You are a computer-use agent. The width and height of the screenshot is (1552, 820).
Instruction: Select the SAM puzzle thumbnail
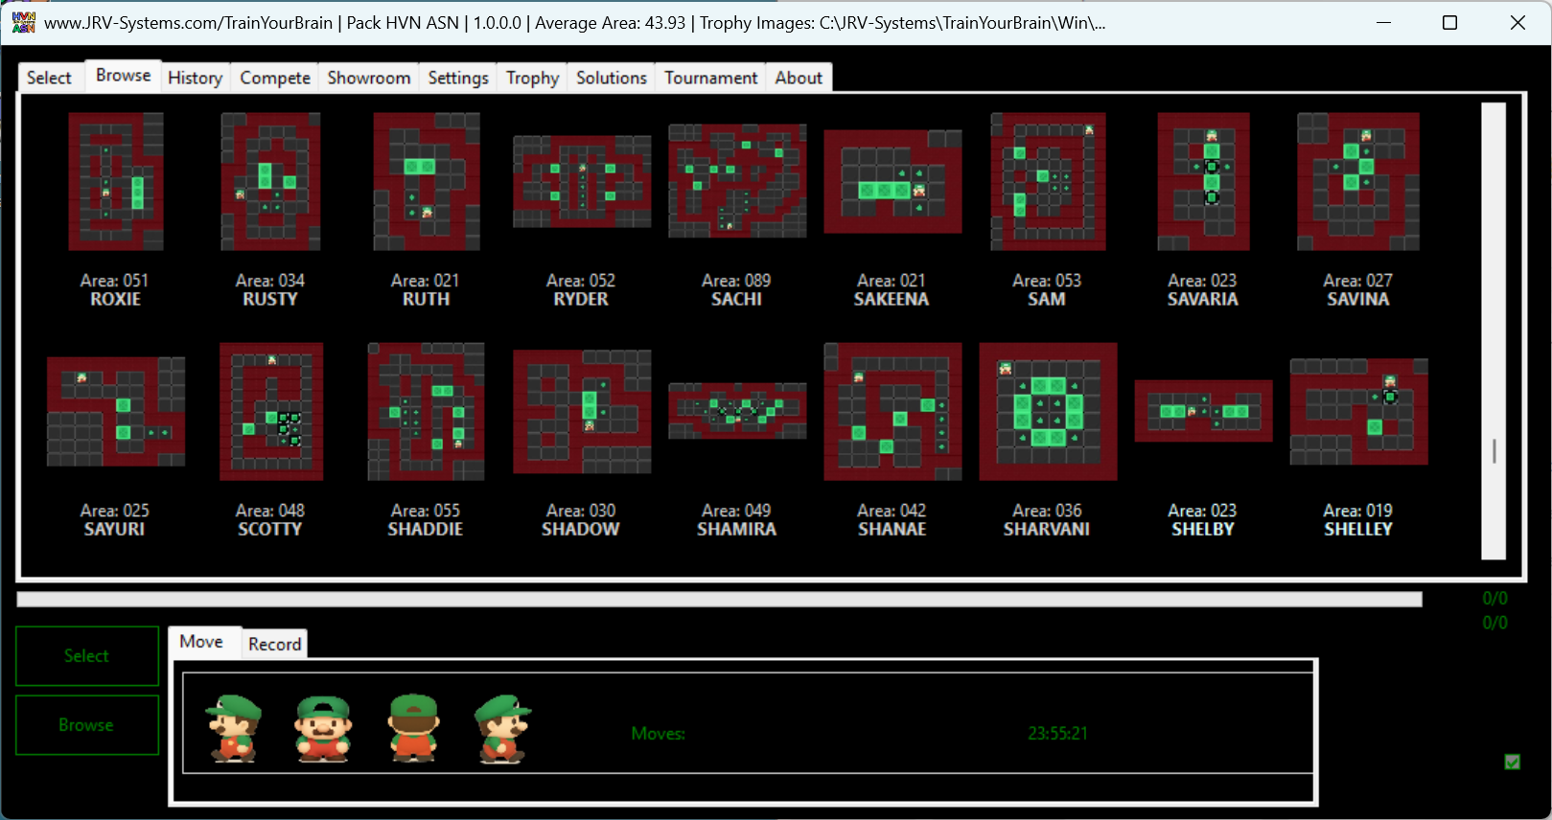click(1047, 181)
